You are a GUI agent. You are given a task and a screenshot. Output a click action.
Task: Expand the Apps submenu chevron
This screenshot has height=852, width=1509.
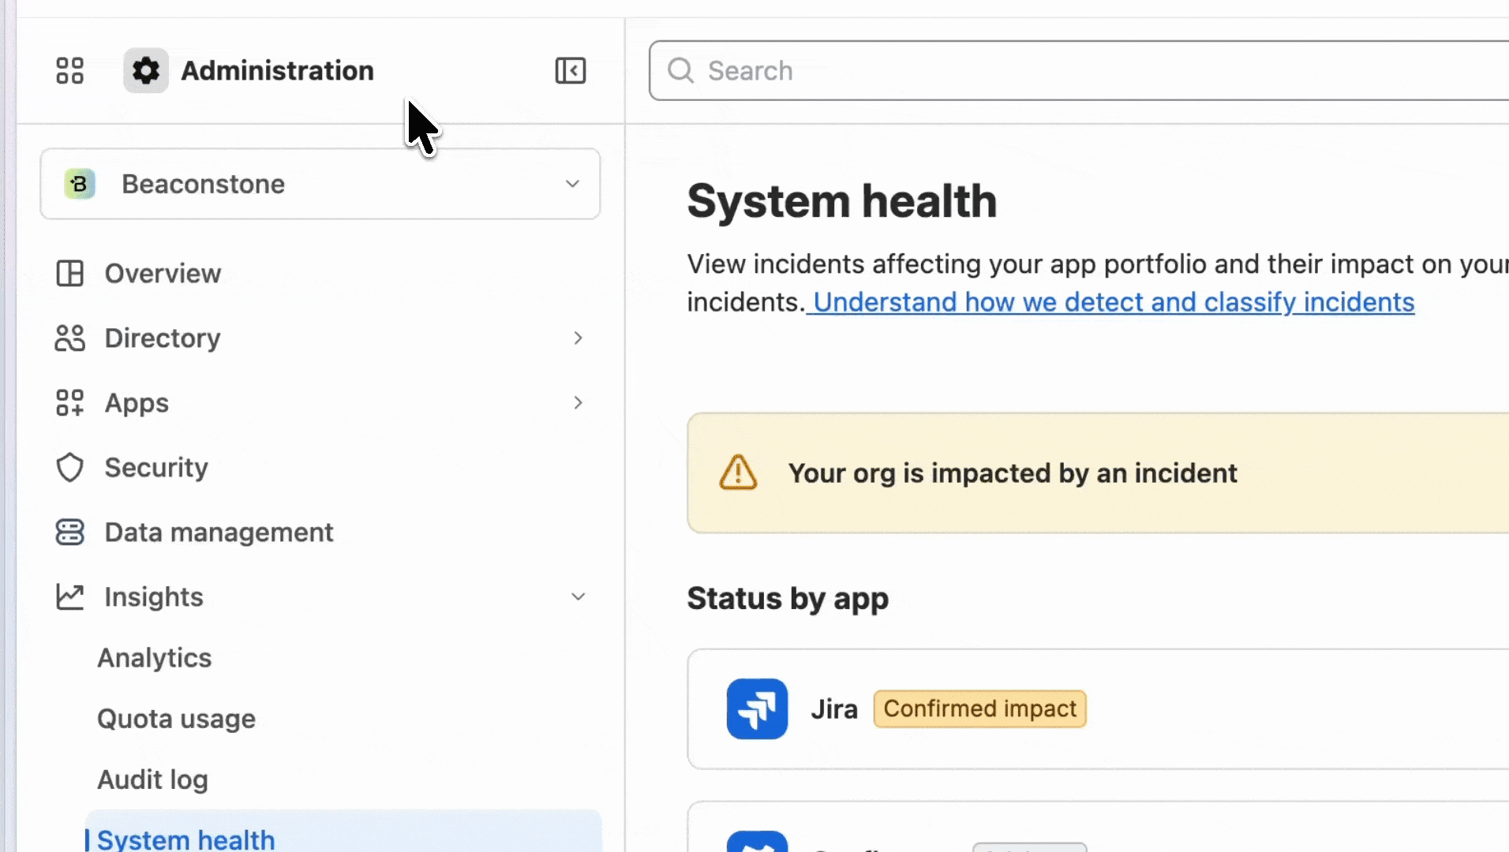(x=578, y=403)
